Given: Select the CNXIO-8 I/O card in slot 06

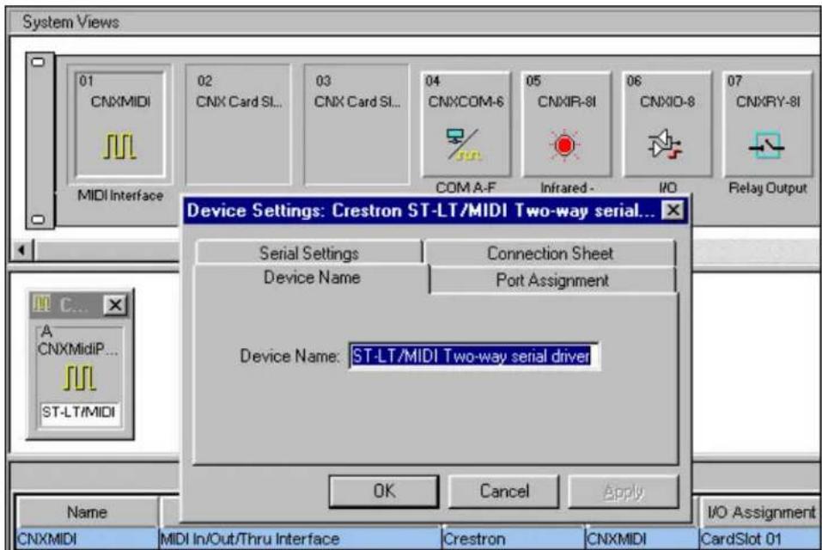Looking at the screenshot, I should (667, 125).
